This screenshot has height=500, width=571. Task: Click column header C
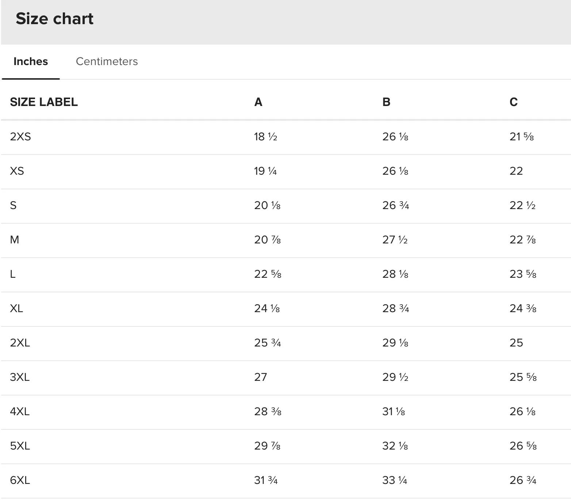pos(513,102)
